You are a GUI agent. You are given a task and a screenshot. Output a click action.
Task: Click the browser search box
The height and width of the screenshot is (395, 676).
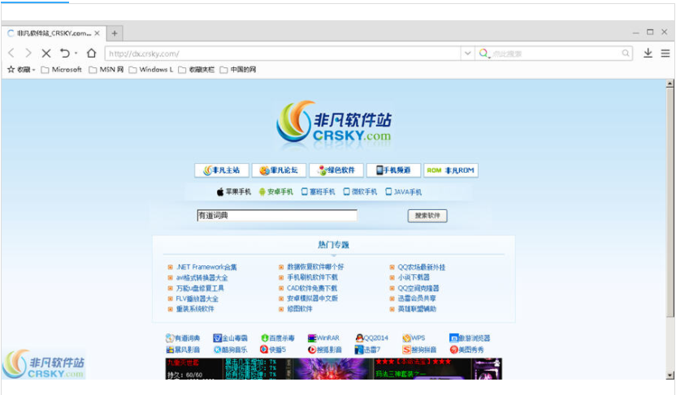(554, 54)
